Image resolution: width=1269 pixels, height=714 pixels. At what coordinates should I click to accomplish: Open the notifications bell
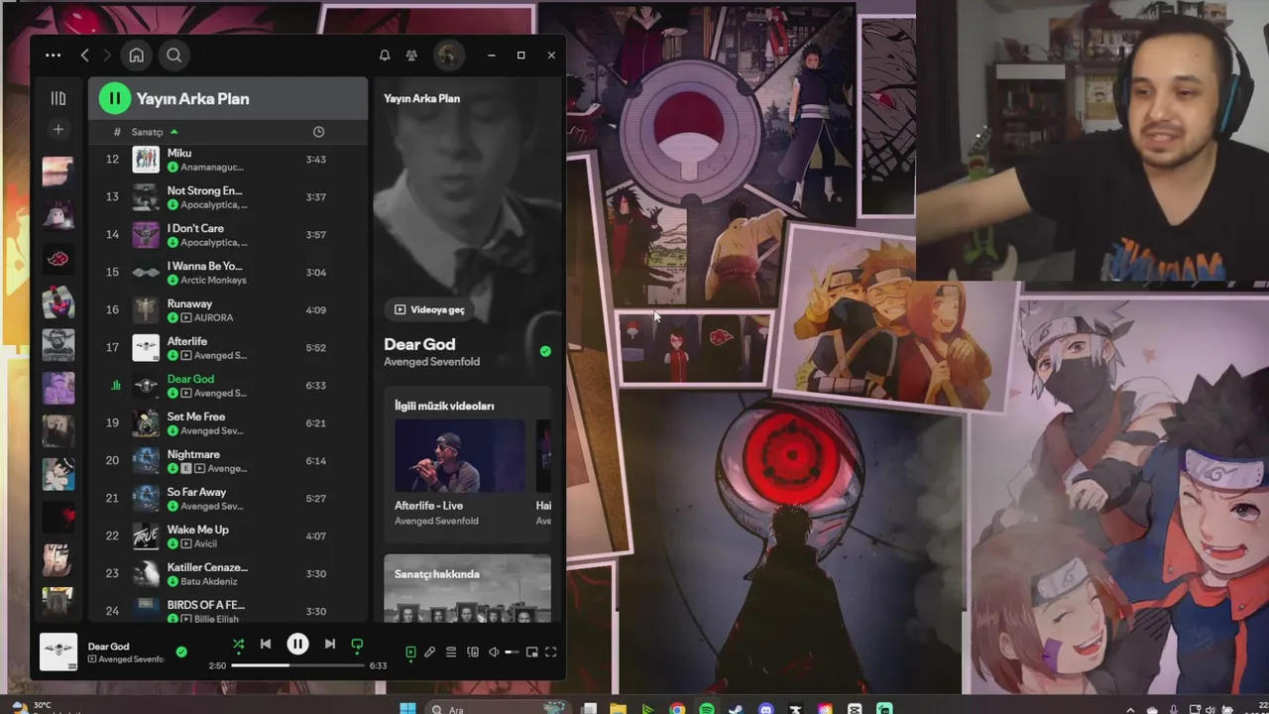(x=385, y=56)
